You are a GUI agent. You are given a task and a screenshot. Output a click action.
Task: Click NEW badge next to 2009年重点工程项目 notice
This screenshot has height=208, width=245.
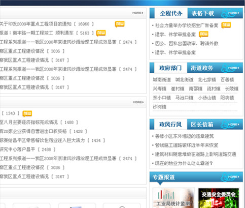(120, 24)
